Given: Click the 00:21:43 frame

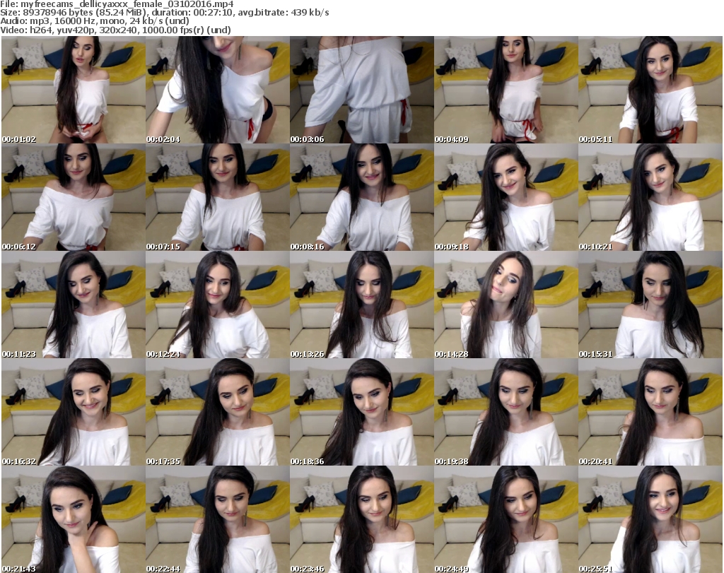Looking at the screenshot, I should 74,519.
